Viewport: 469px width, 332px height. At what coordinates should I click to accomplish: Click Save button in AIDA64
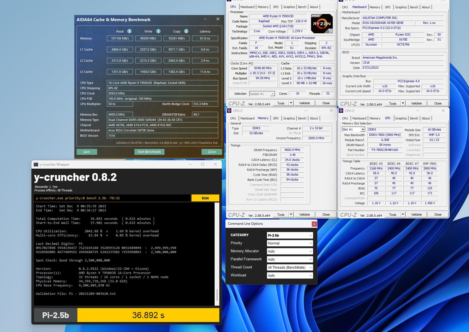(87, 152)
